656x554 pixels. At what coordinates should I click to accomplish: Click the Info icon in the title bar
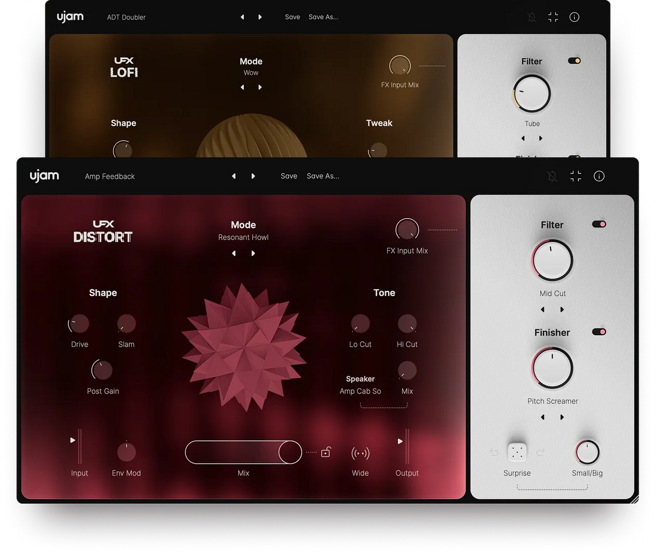coord(599,176)
